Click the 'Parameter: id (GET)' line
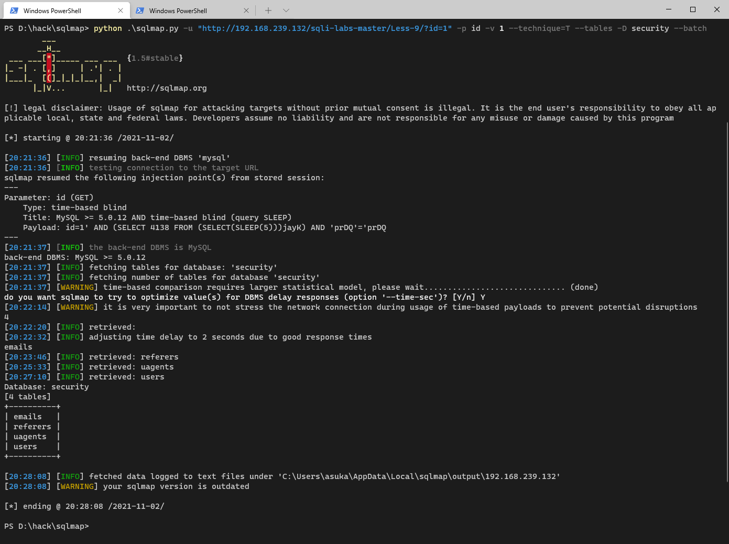The width and height of the screenshot is (729, 544). tap(49, 198)
